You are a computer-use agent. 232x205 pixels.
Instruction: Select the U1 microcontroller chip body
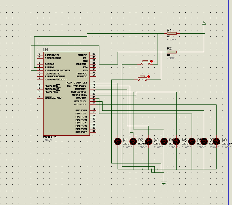(x=67, y=94)
